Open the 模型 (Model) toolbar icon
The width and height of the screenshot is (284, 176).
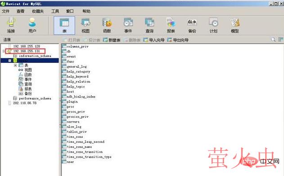pyautogui.click(x=235, y=26)
